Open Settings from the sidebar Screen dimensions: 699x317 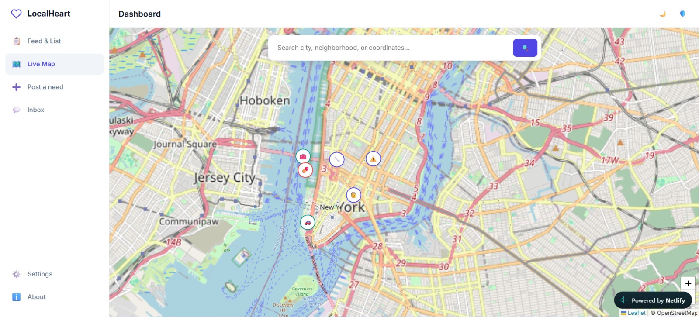55,274
